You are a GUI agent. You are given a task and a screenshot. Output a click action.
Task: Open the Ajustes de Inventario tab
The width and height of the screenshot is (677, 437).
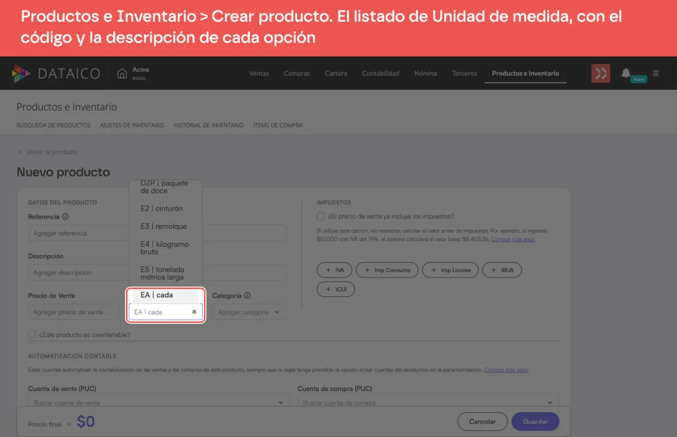click(x=132, y=125)
